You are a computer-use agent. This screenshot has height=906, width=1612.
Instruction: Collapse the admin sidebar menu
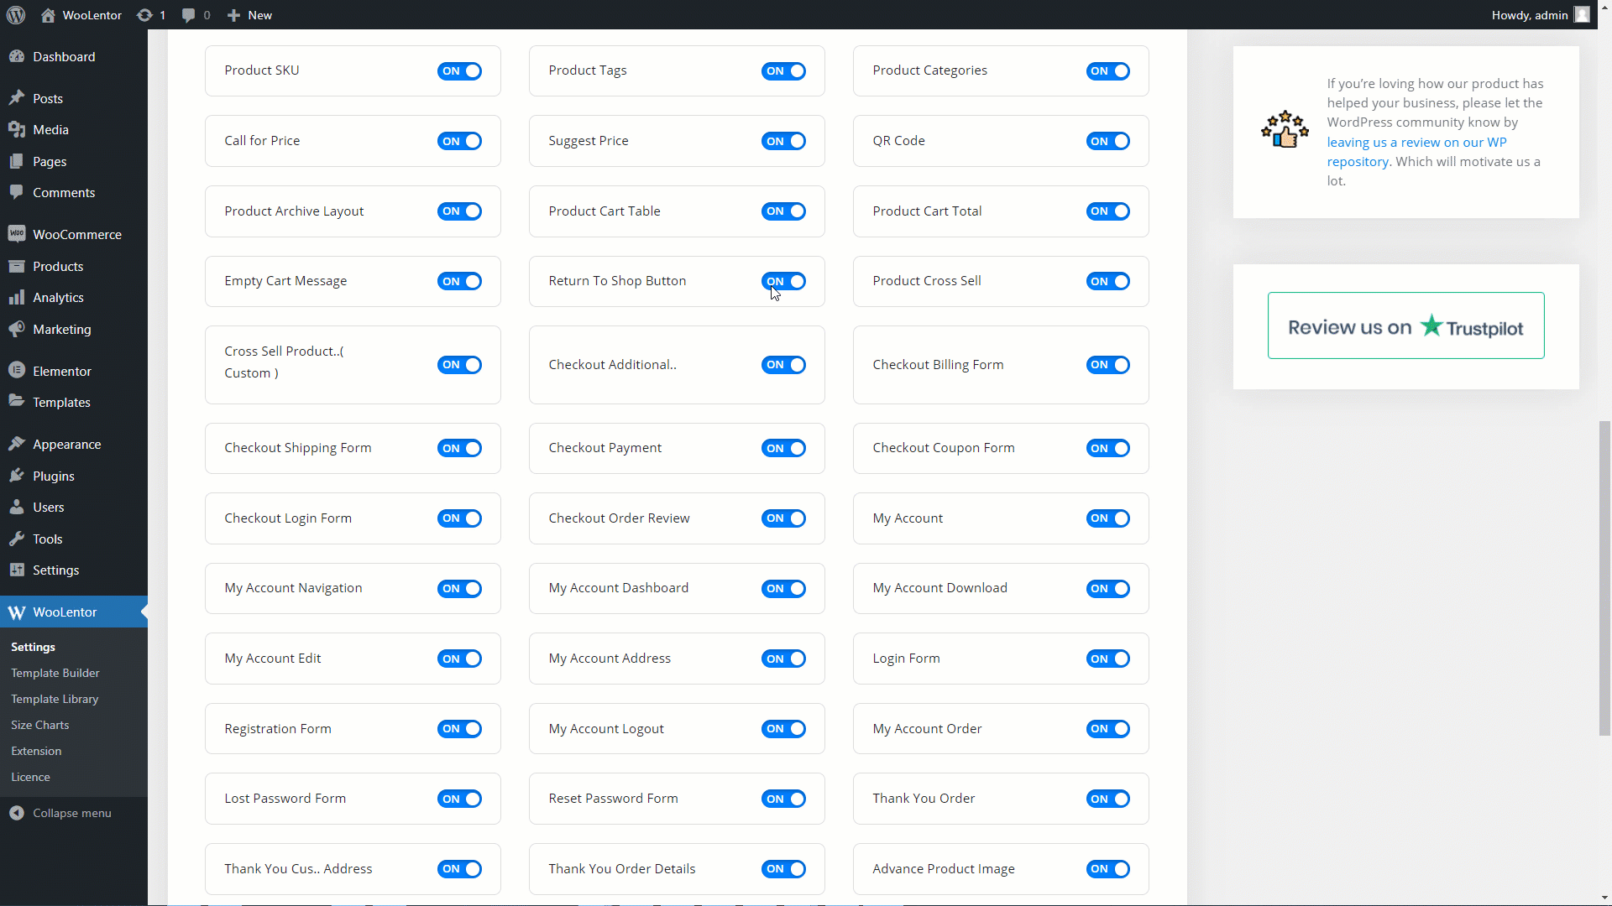(x=60, y=813)
